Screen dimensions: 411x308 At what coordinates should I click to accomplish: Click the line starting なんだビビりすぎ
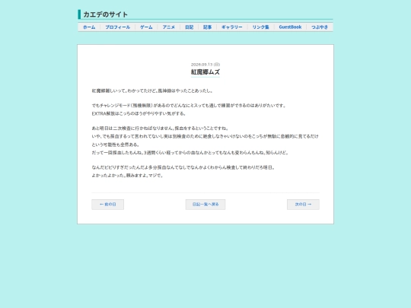coord(183,167)
